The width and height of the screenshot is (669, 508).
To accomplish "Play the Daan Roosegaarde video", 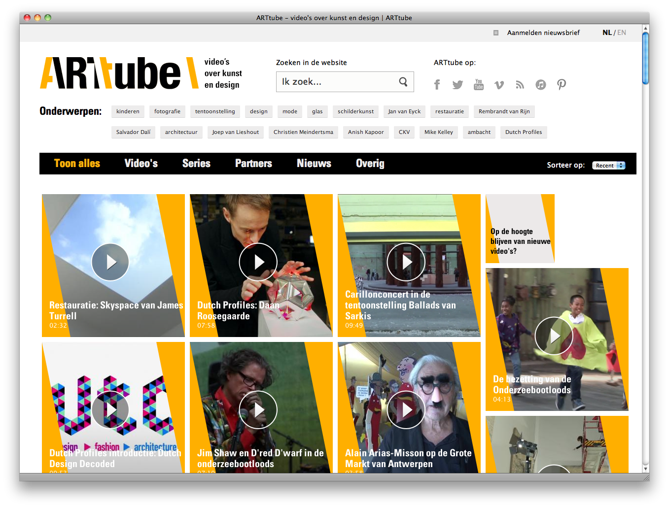I will [x=258, y=262].
